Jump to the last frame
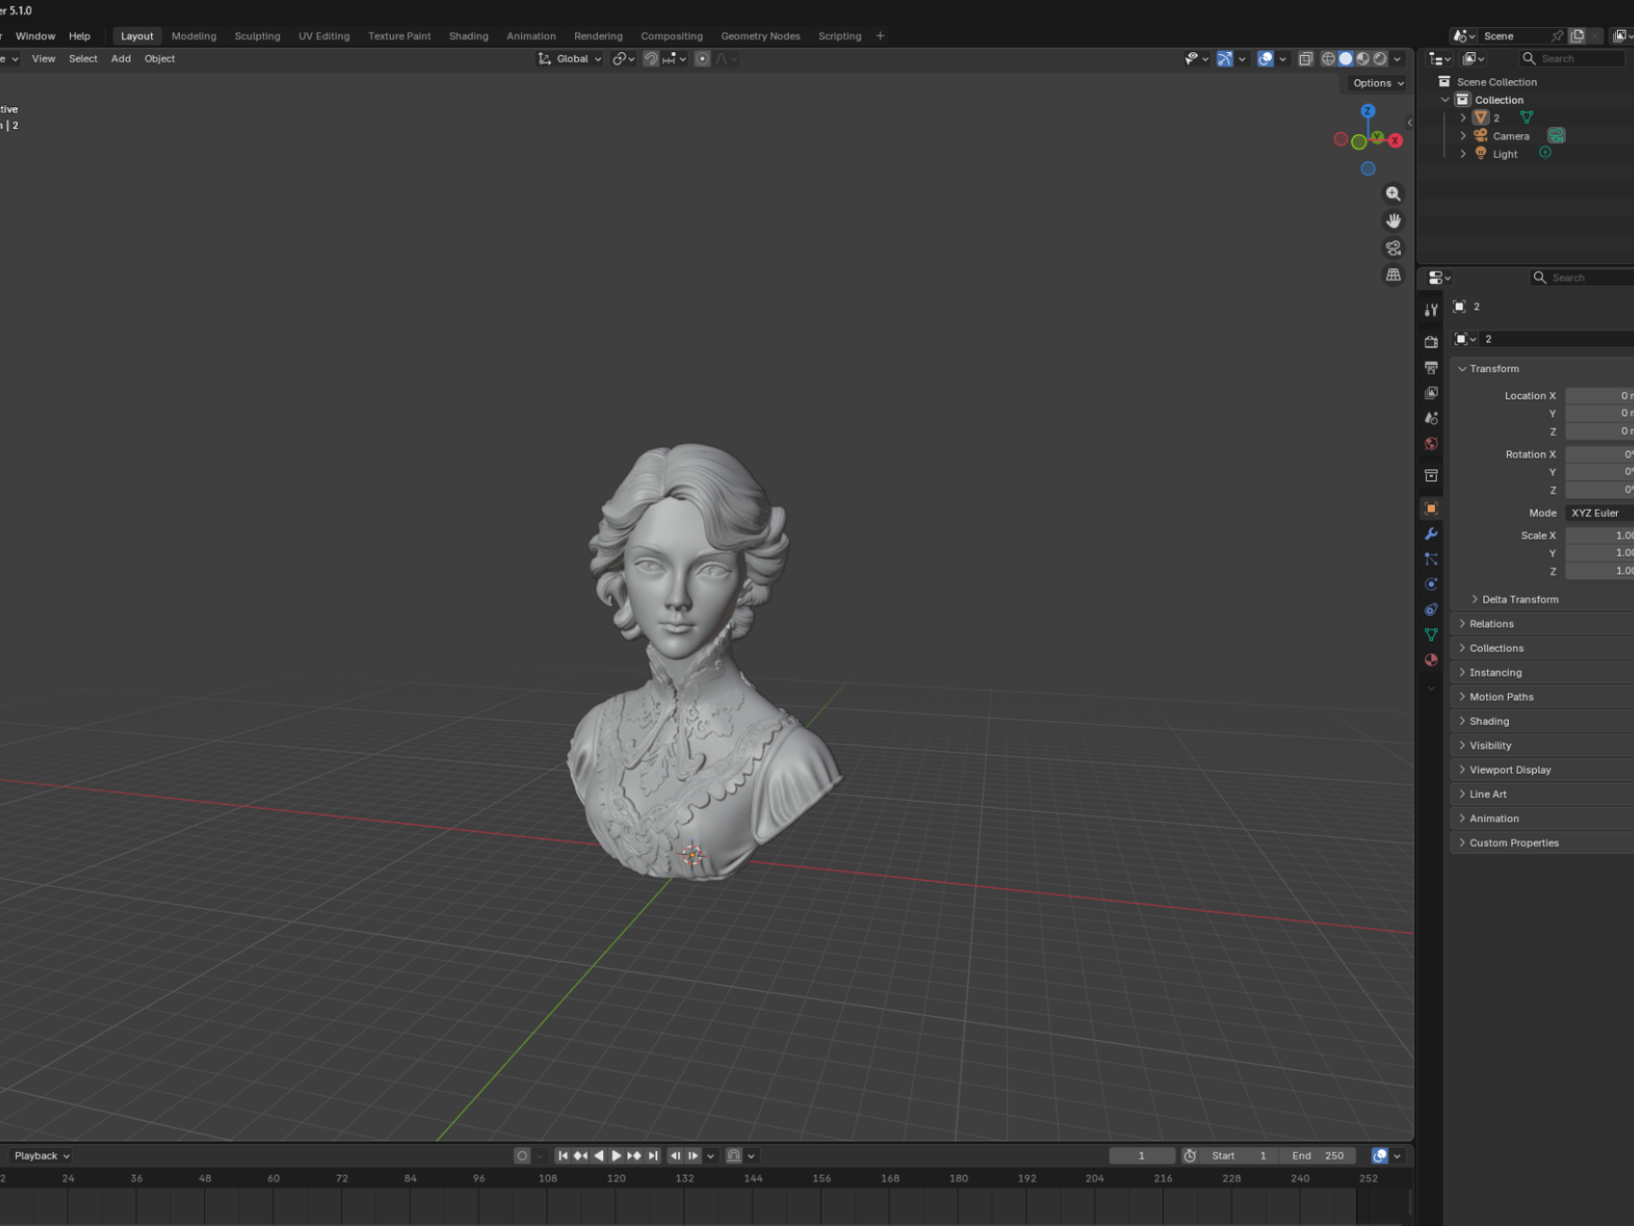 pyautogui.click(x=653, y=1156)
